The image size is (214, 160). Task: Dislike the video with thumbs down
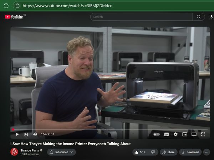(153, 152)
